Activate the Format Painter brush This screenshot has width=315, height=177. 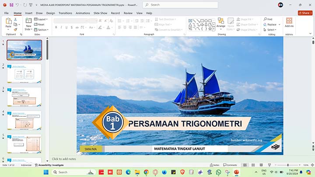coord(15,30)
